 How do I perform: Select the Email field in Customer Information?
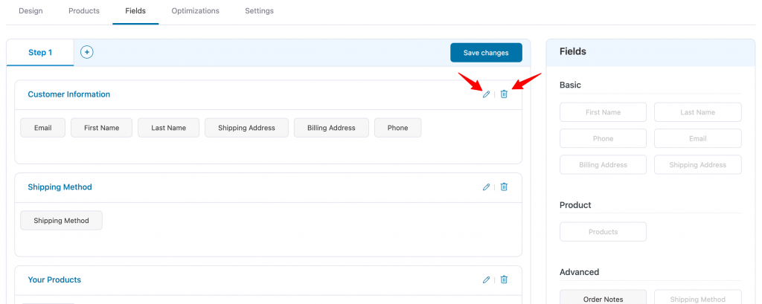coord(42,128)
